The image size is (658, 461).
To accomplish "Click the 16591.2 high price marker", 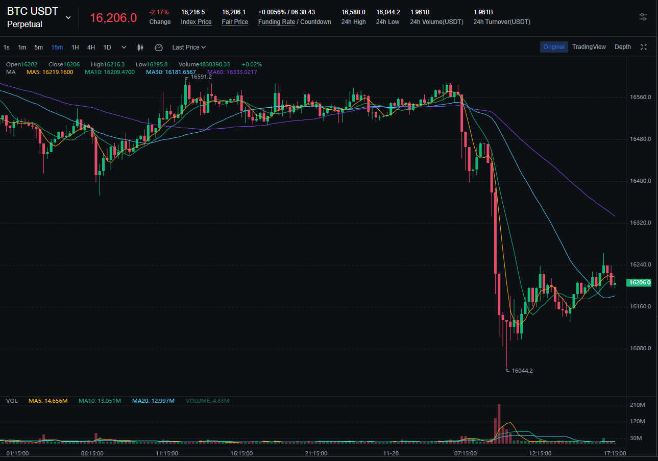I will click(201, 77).
